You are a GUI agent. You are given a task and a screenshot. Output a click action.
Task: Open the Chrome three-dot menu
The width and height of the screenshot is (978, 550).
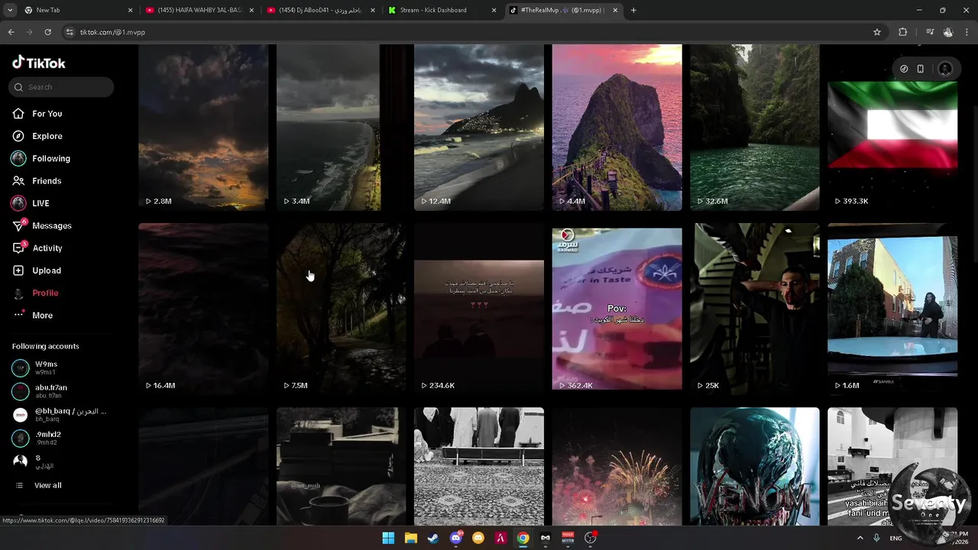(967, 32)
